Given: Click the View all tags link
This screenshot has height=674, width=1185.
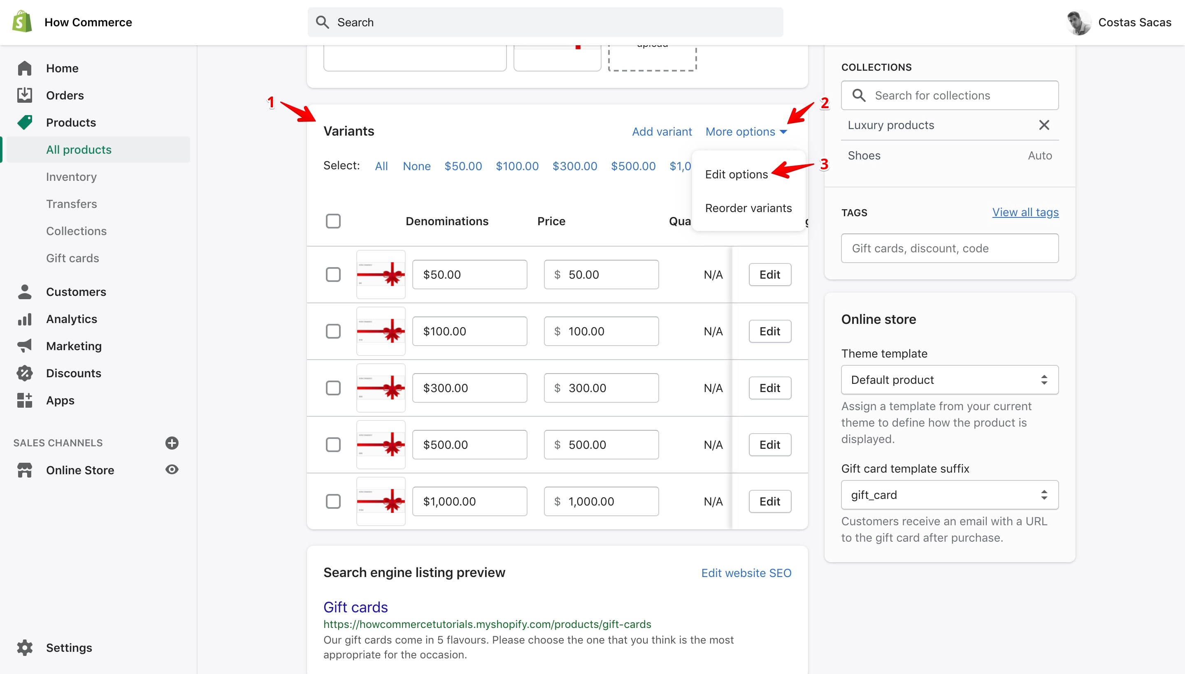Looking at the screenshot, I should [x=1025, y=212].
